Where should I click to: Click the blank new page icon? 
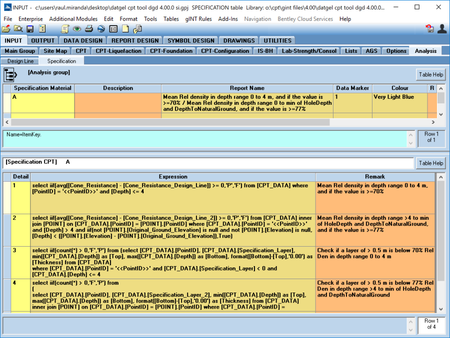pos(125,29)
